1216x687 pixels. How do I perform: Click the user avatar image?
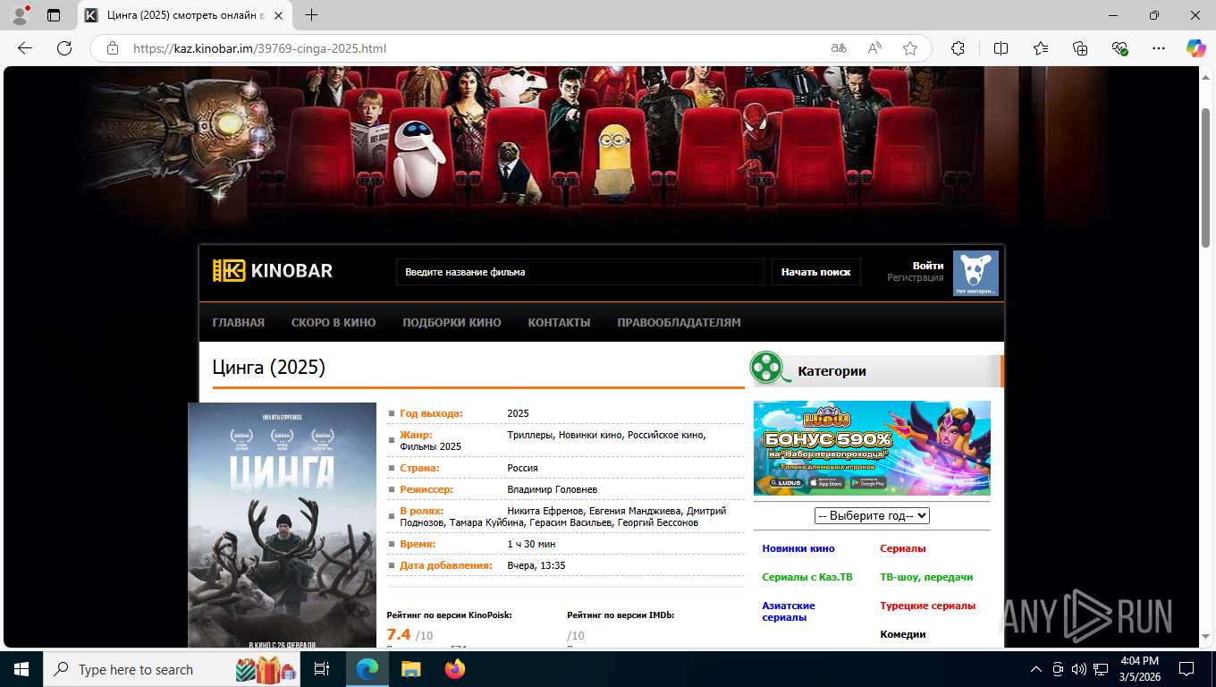click(x=975, y=274)
